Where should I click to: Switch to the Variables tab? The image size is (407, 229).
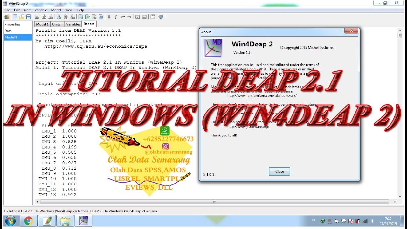pos(73,24)
